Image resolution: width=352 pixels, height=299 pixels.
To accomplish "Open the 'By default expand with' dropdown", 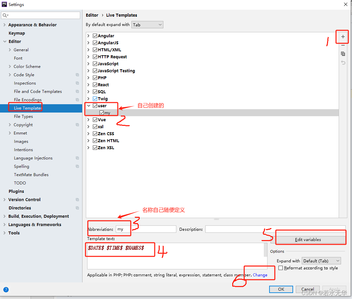I will pyautogui.click(x=147, y=24).
